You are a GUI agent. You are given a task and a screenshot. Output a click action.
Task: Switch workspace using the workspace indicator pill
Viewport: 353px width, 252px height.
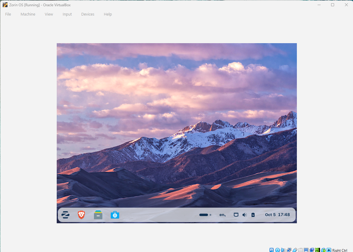click(205, 215)
